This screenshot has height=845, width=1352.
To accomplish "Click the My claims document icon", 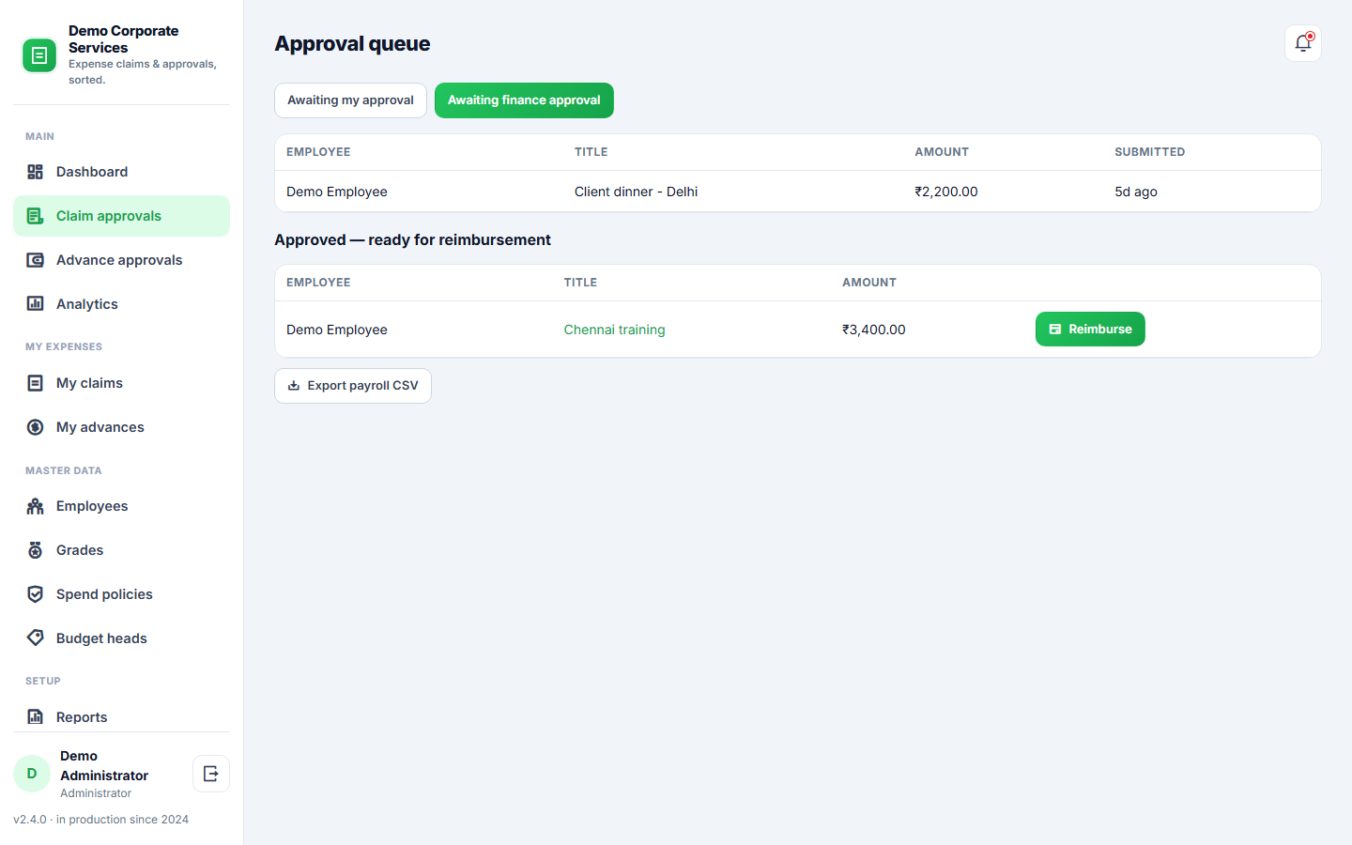I will [x=36, y=383].
